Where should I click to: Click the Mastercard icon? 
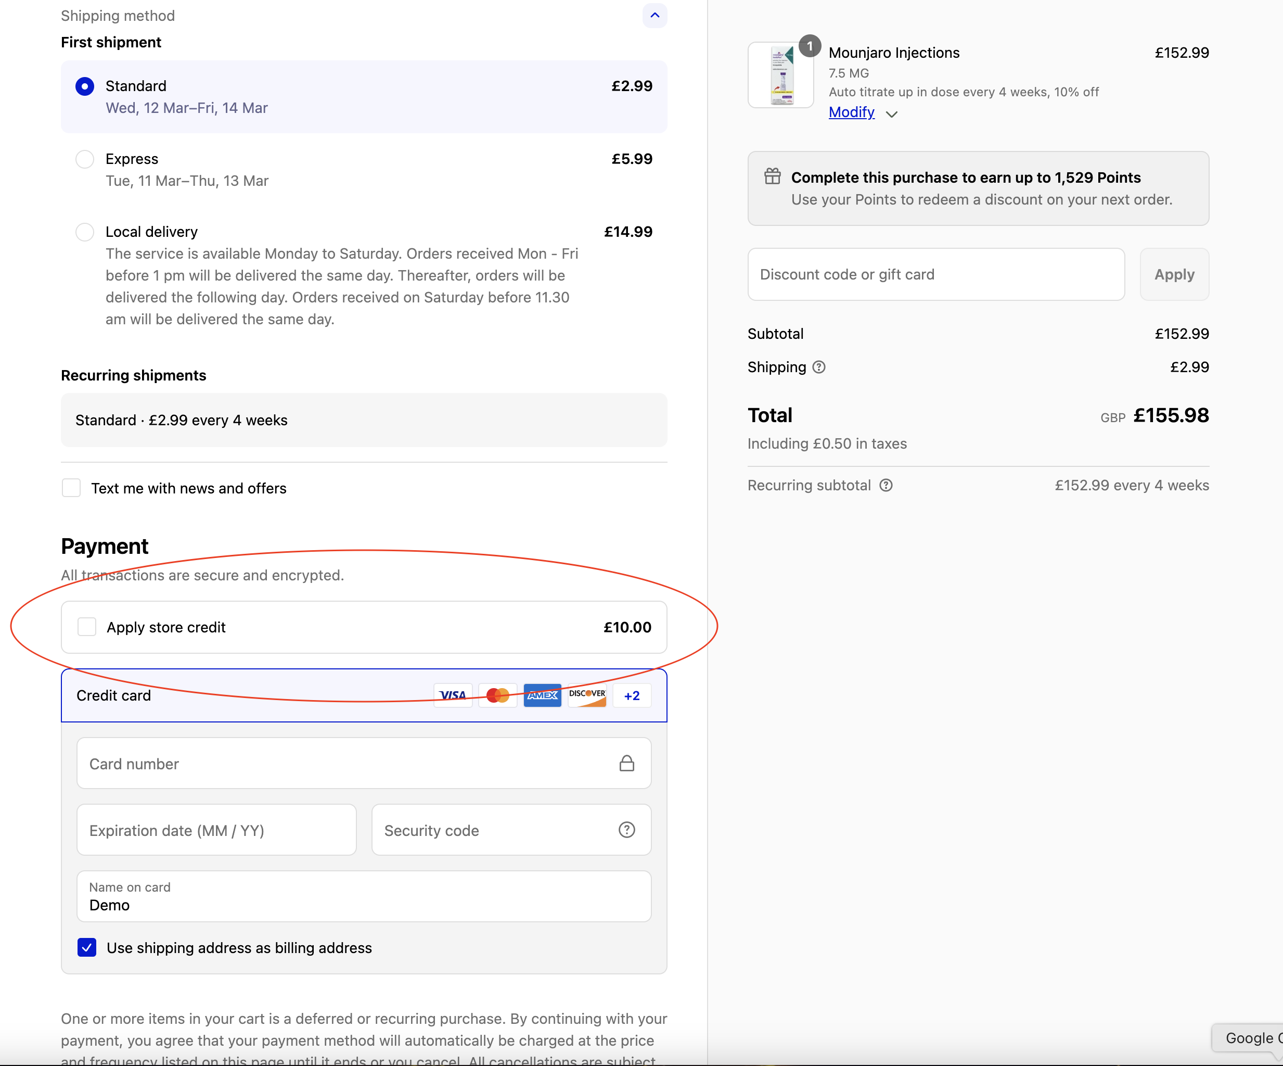pyautogui.click(x=497, y=695)
